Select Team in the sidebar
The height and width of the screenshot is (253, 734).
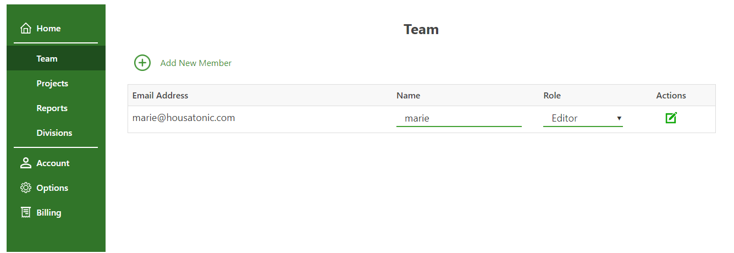point(47,58)
